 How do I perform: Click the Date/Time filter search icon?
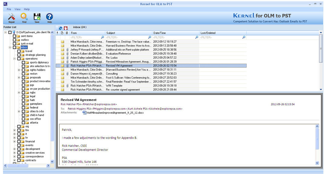pos(197,37)
